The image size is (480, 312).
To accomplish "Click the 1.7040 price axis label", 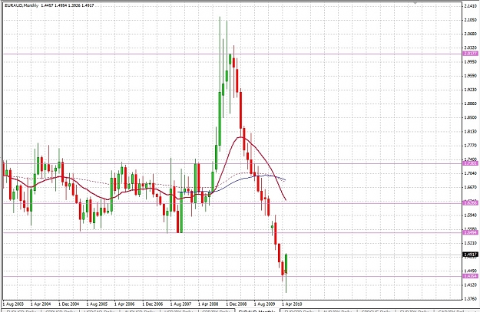I will [471, 173].
